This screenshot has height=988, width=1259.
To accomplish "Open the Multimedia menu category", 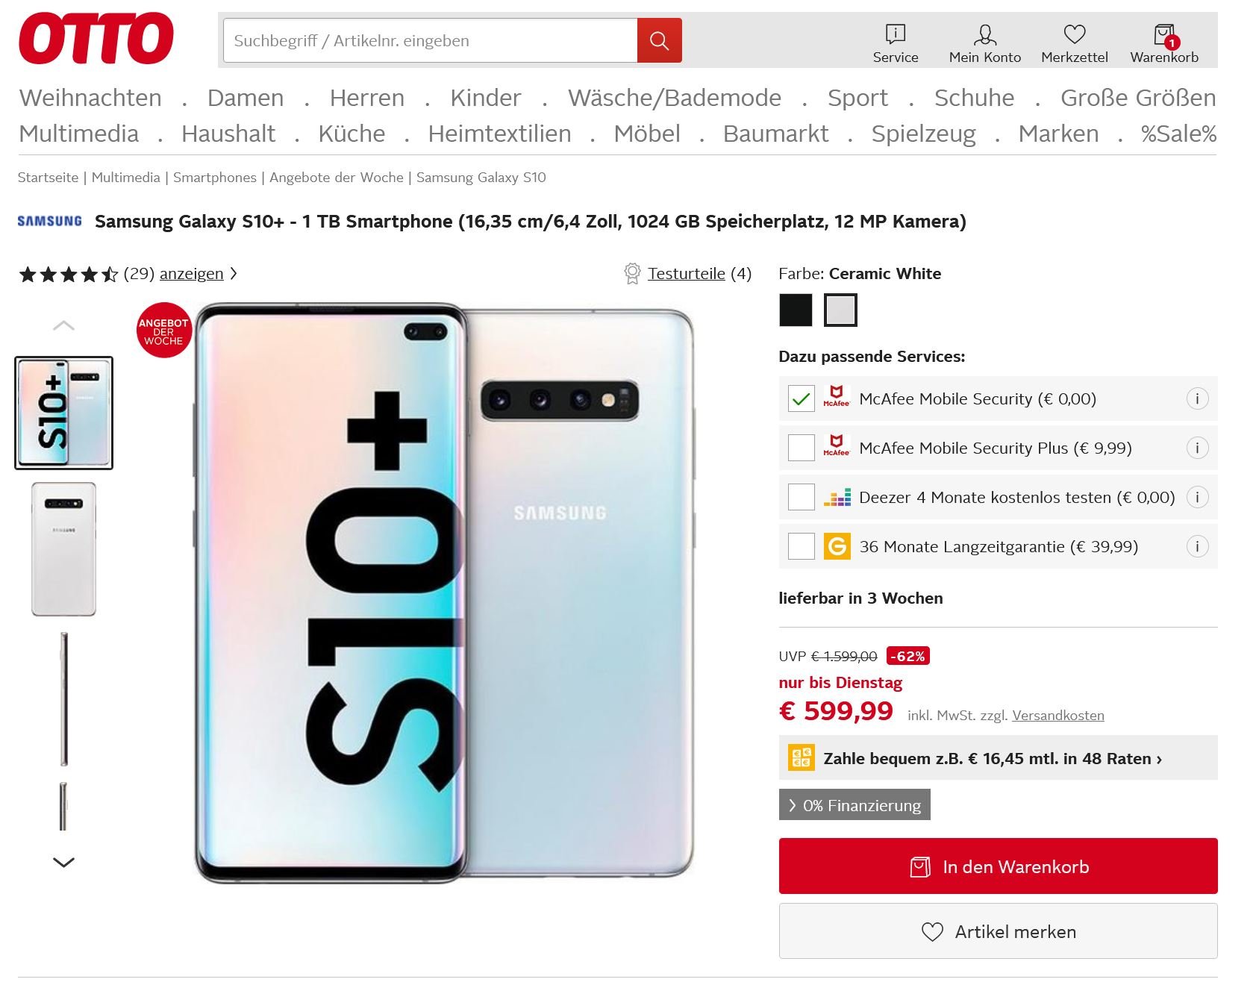I will (78, 134).
